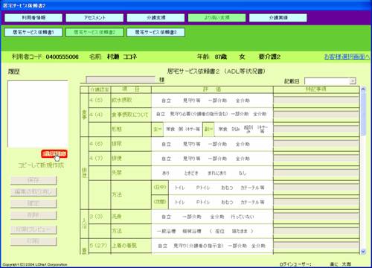Select the 居宅サービス依頼書3 sub-tab
Viewport: 372px width, 268px height.
coord(155,32)
